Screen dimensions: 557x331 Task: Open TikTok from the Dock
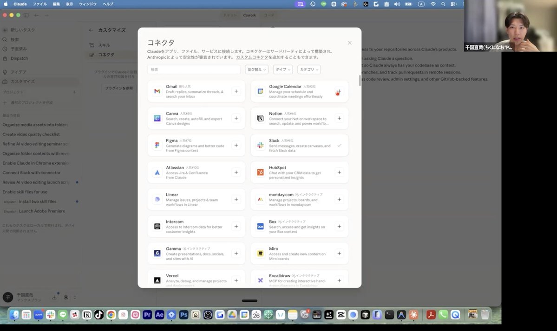point(99,315)
